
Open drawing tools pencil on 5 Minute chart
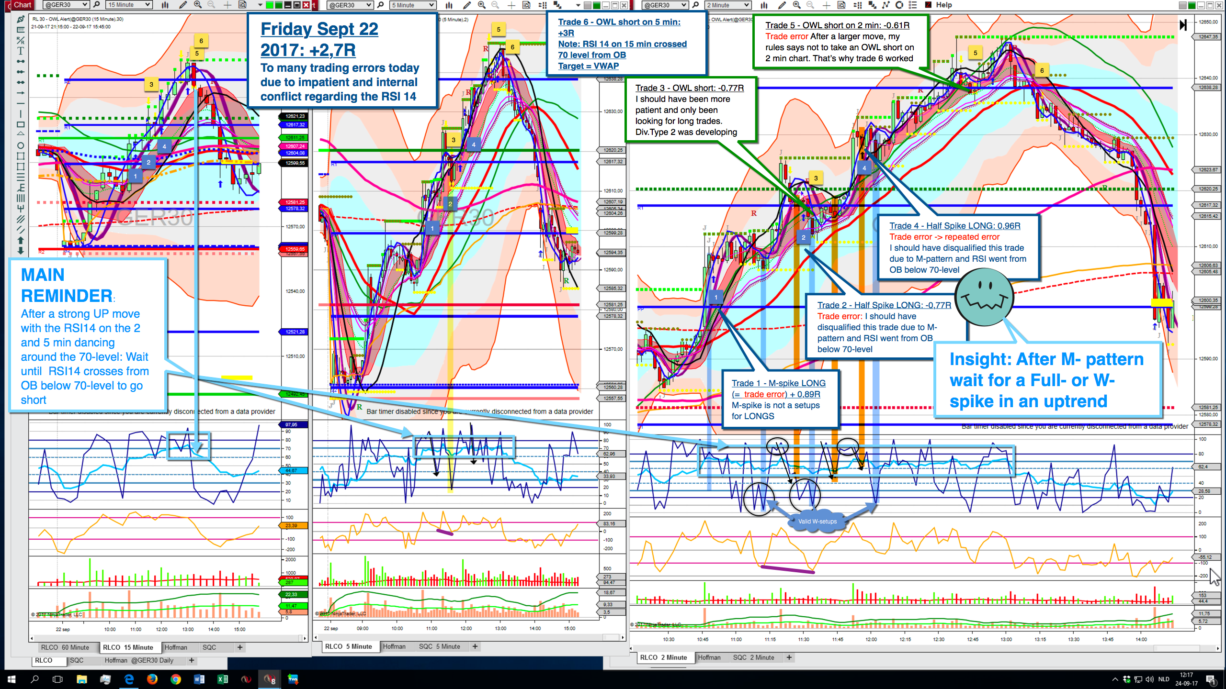point(467,5)
